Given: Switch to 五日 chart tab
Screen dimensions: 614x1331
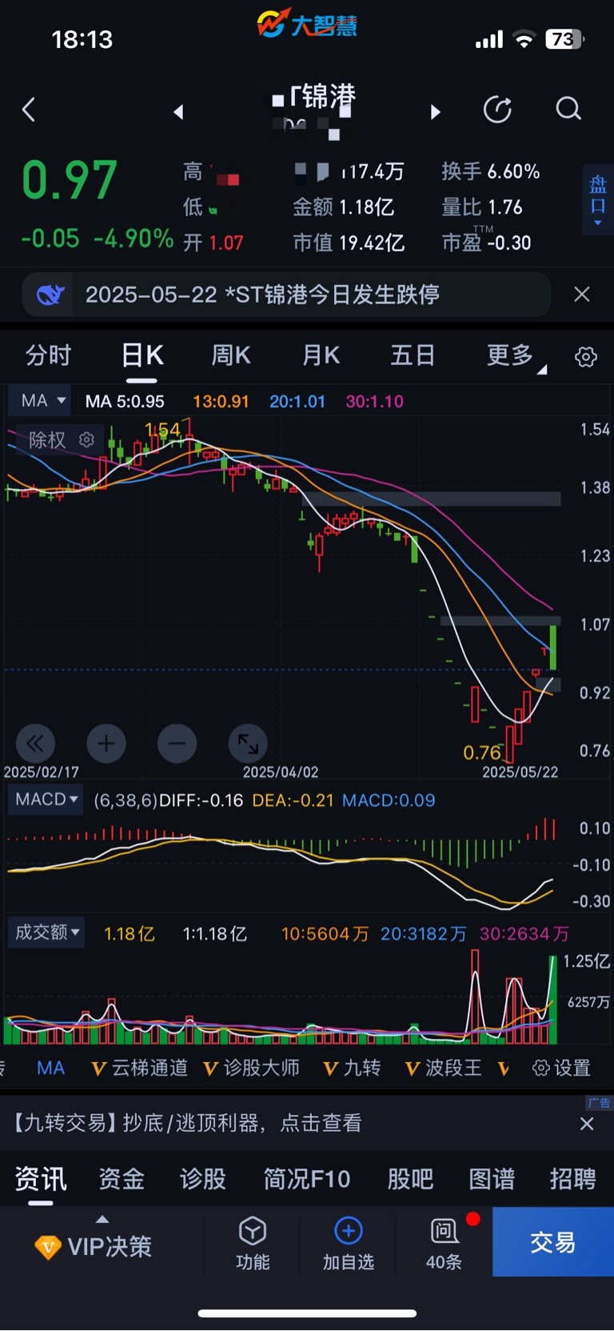Looking at the screenshot, I should [x=413, y=355].
